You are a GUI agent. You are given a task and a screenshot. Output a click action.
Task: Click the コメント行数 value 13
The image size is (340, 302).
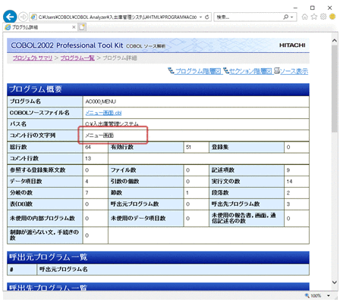point(88,158)
